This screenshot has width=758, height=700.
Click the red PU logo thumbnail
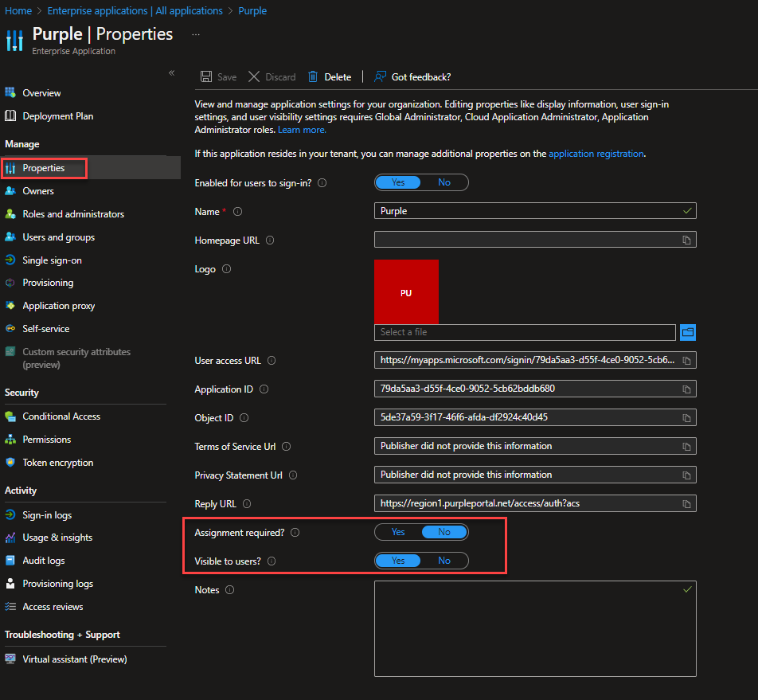coord(406,291)
